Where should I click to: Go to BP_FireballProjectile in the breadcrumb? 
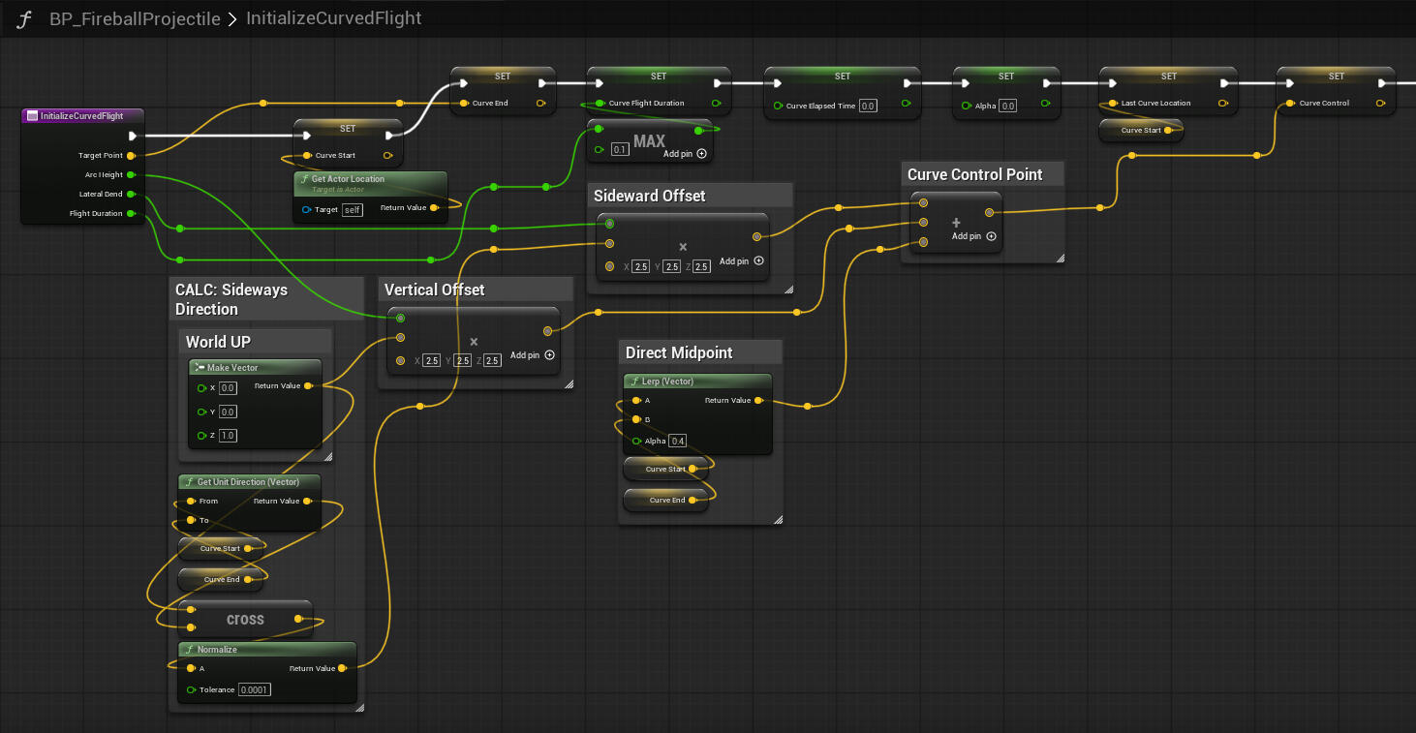pos(135,19)
